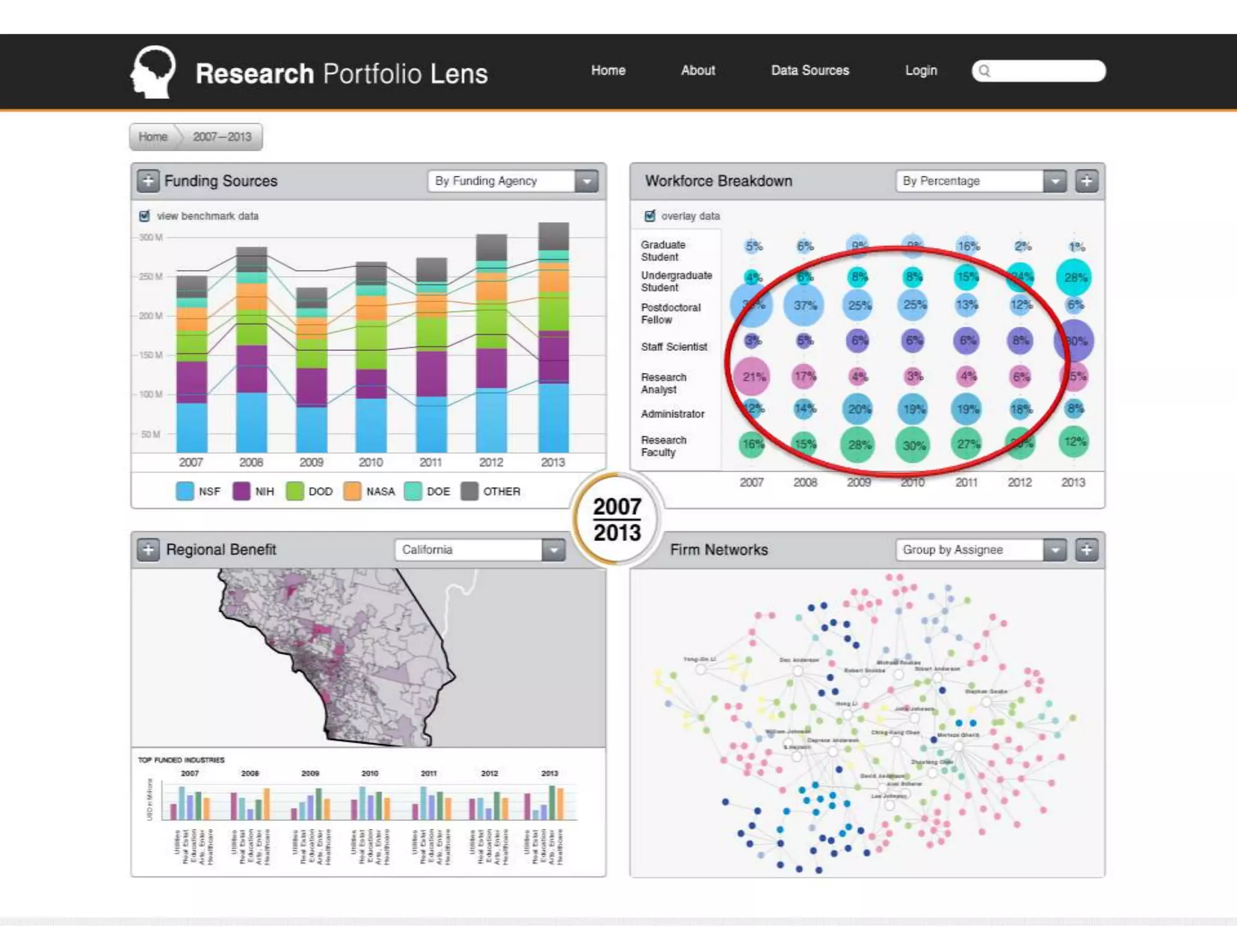This screenshot has height=927, width=1237.
Task: Click the plus icon on Funding Sources panel
Action: (x=148, y=181)
